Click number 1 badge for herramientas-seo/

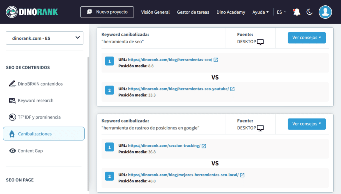[x=109, y=61]
